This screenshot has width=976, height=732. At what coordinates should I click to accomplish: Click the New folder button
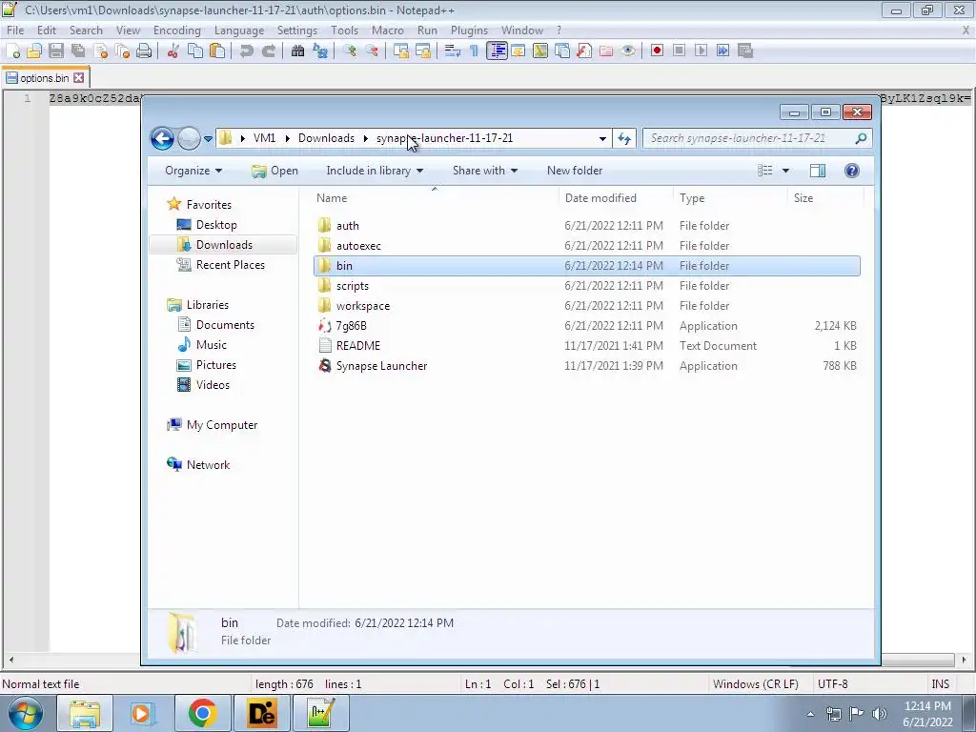pyautogui.click(x=575, y=171)
